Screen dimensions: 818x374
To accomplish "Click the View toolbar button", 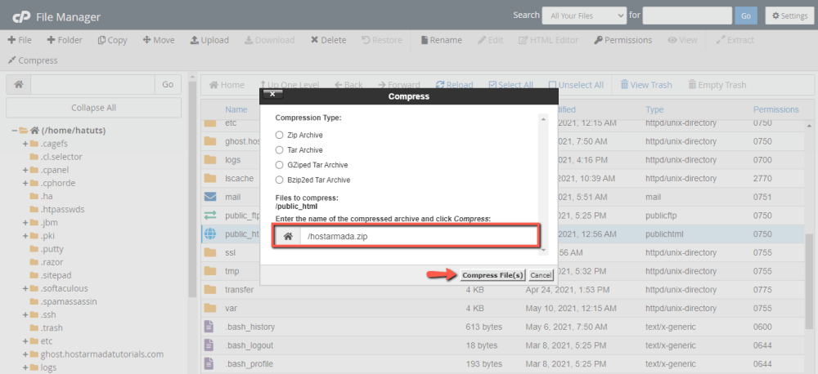I will coord(682,40).
